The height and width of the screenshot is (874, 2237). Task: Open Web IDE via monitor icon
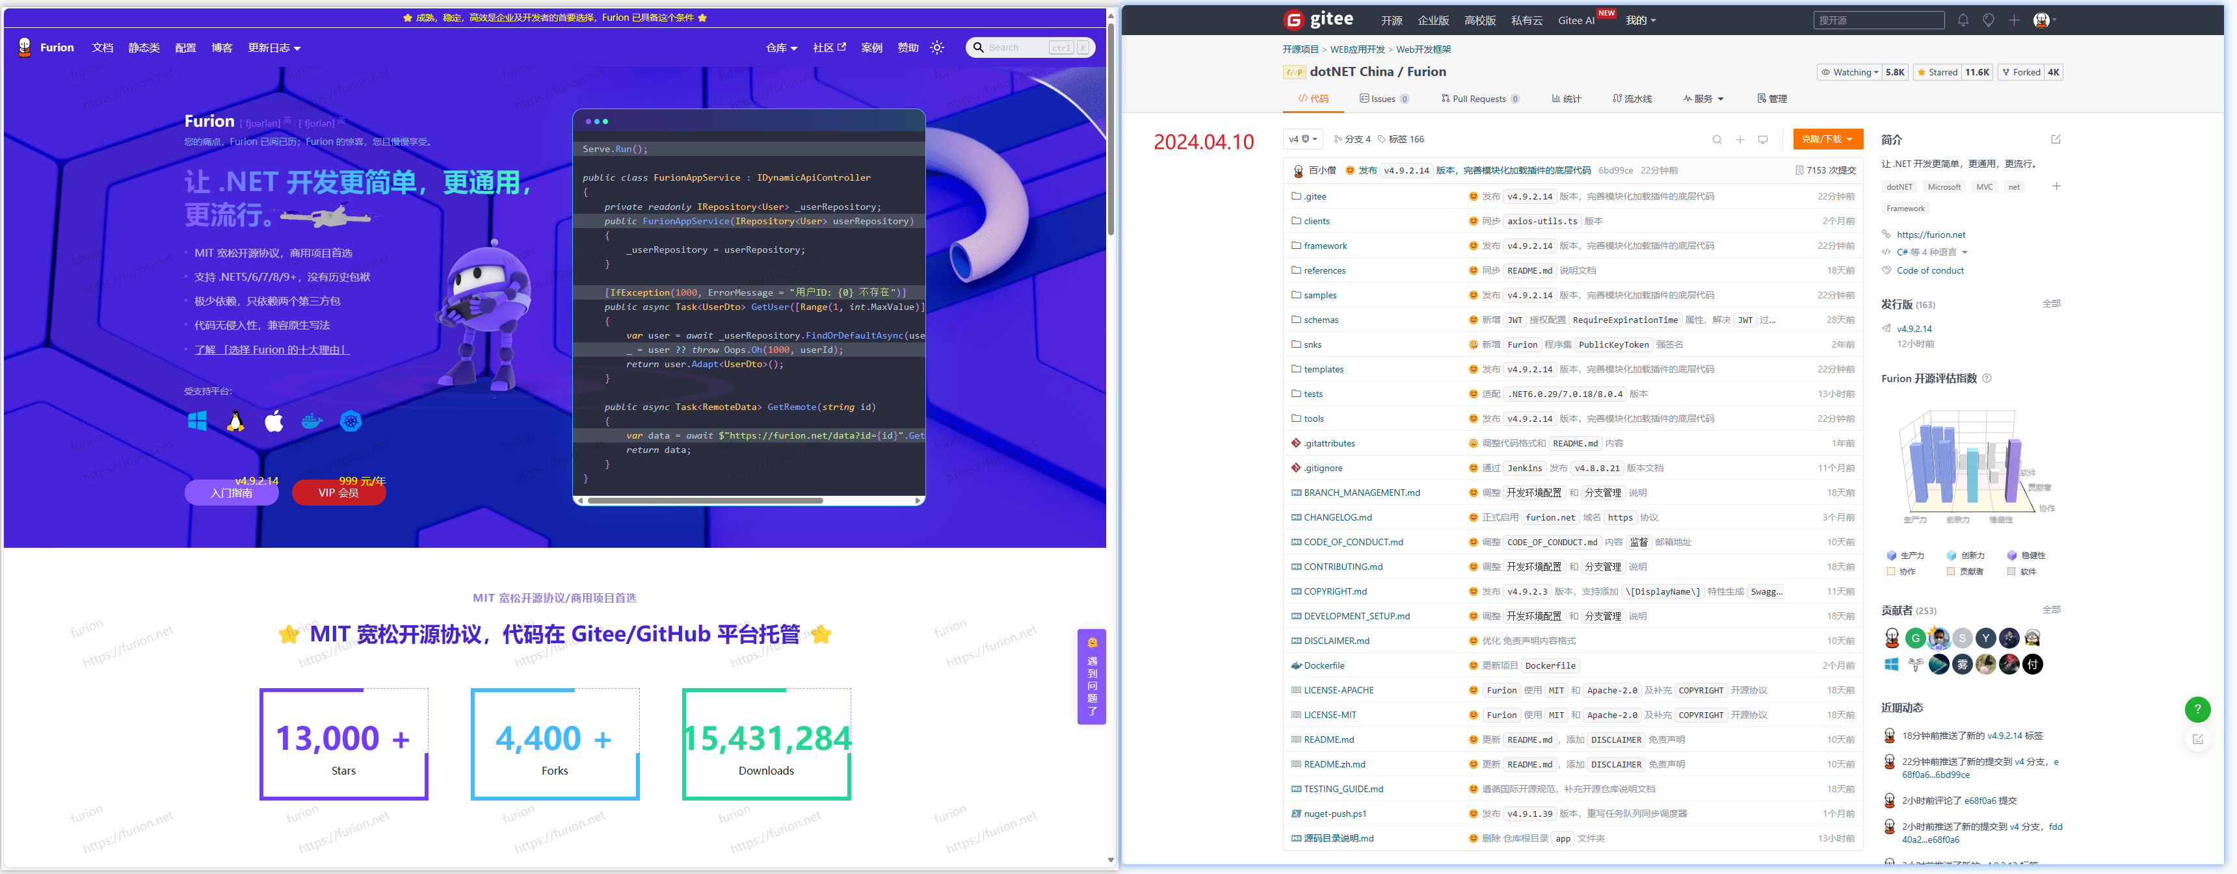tap(1763, 140)
